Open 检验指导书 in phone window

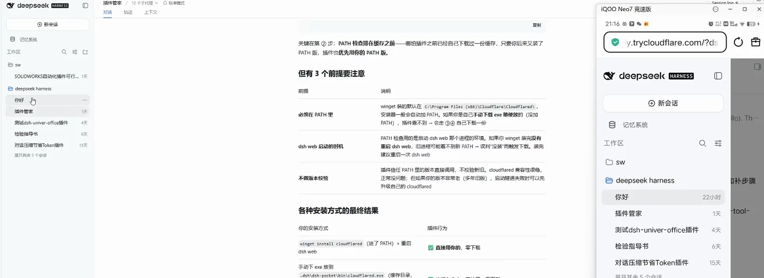(x=663, y=246)
